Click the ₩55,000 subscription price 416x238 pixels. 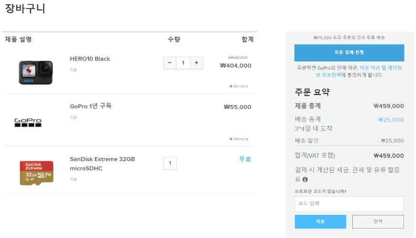click(x=237, y=107)
